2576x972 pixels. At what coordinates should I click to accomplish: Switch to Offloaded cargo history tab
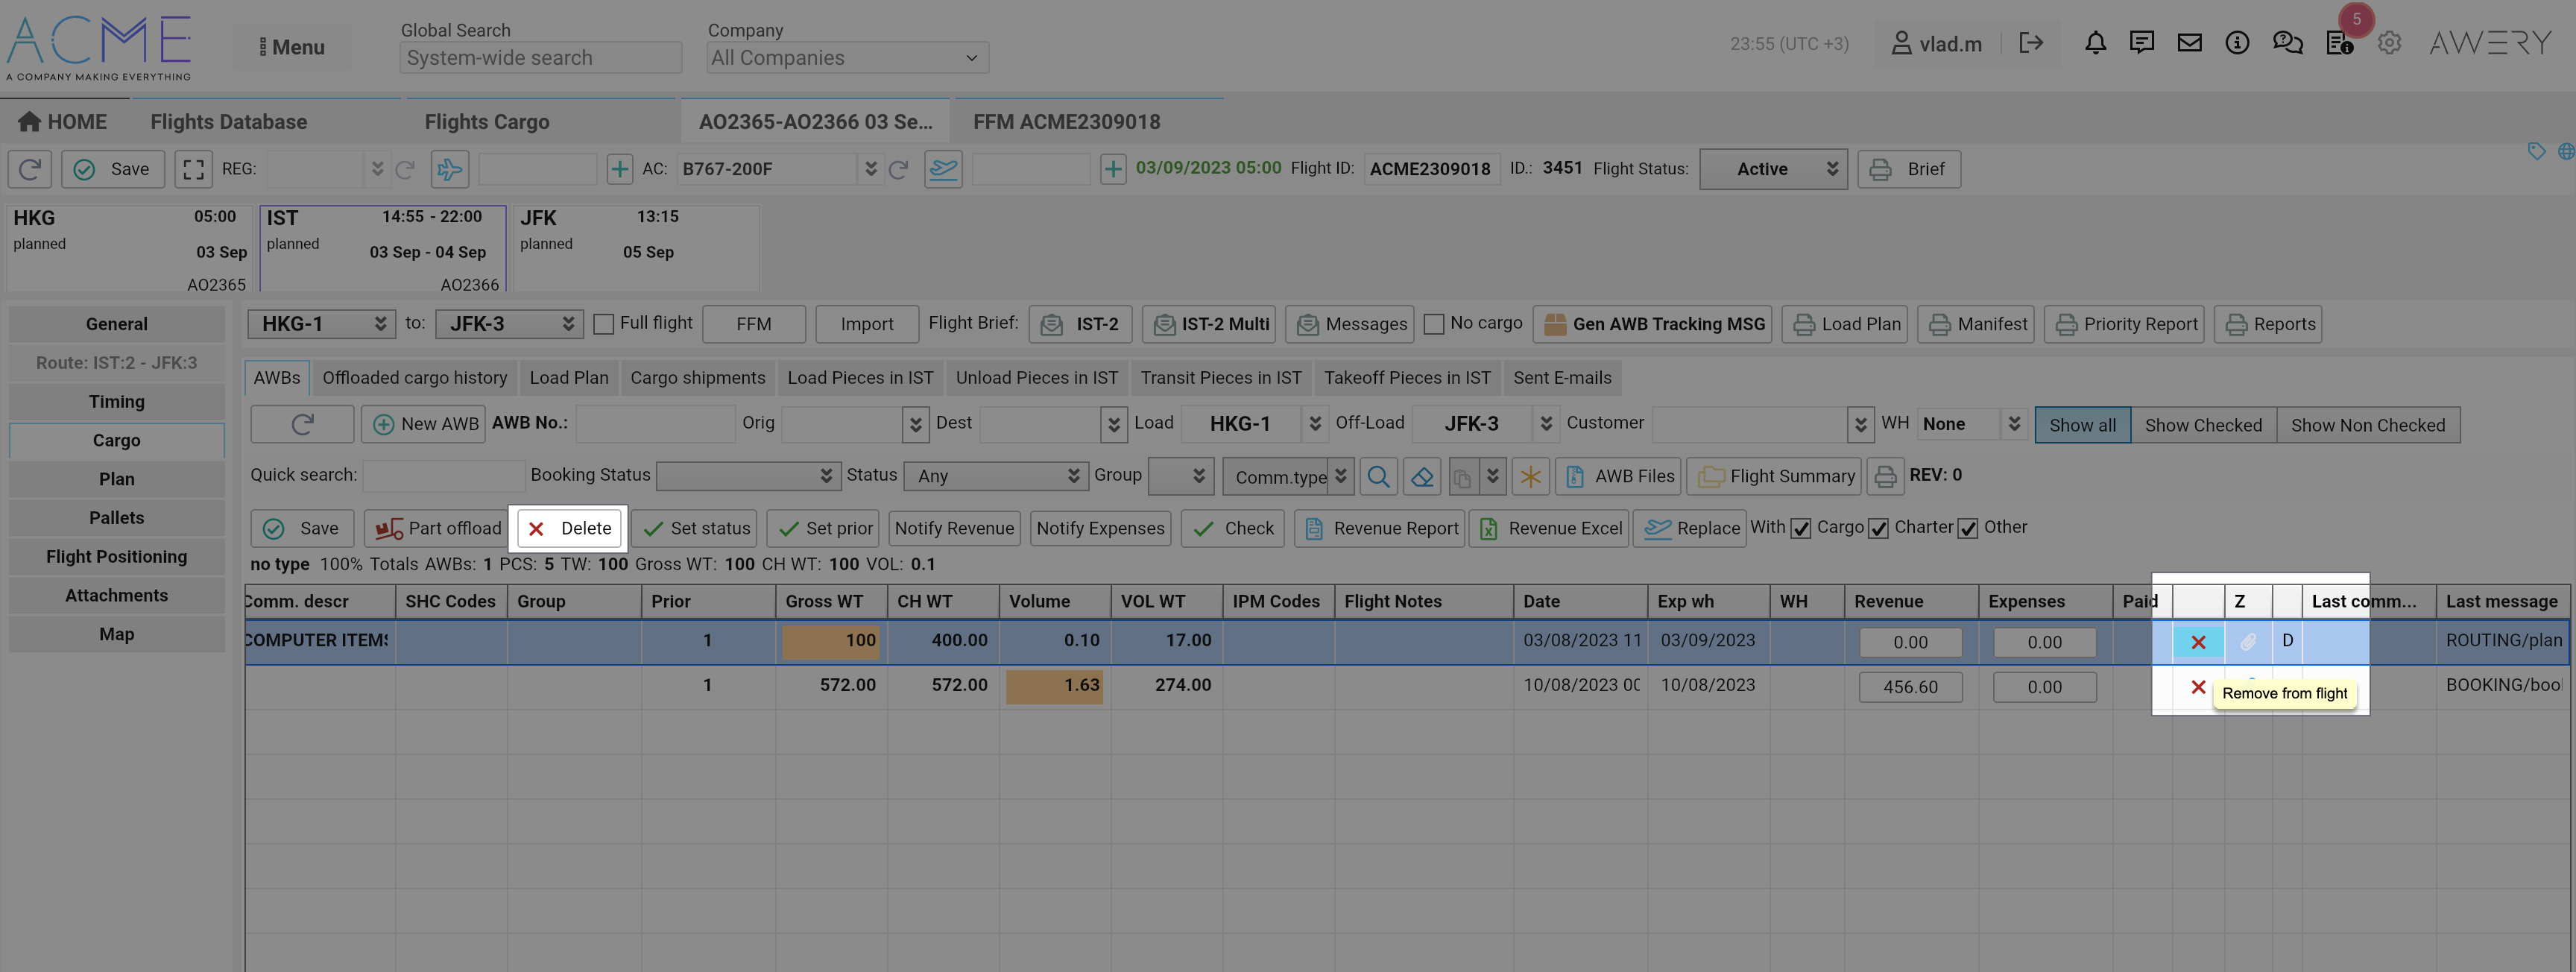coord(414,378)
